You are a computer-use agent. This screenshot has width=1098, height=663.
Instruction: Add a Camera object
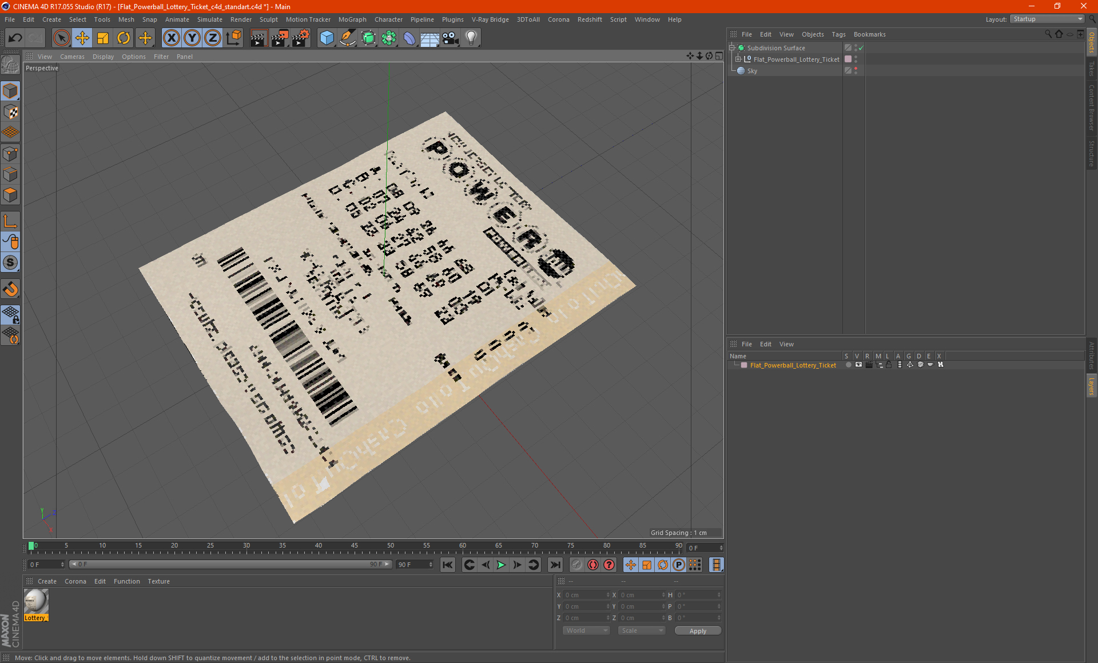coord(451,38)
